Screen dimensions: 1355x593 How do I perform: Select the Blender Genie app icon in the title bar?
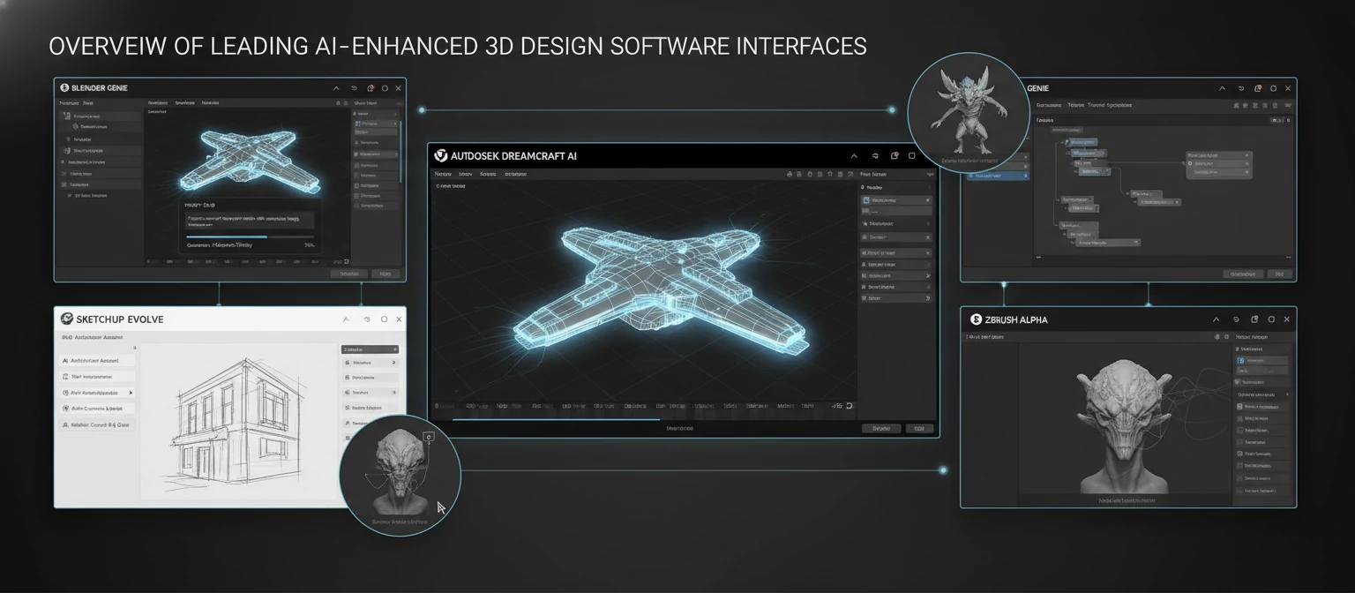[x=64, y=88]
